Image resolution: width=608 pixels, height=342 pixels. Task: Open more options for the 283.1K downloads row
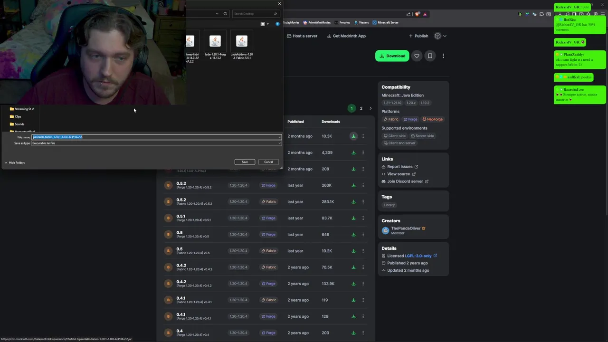point(363,201)
